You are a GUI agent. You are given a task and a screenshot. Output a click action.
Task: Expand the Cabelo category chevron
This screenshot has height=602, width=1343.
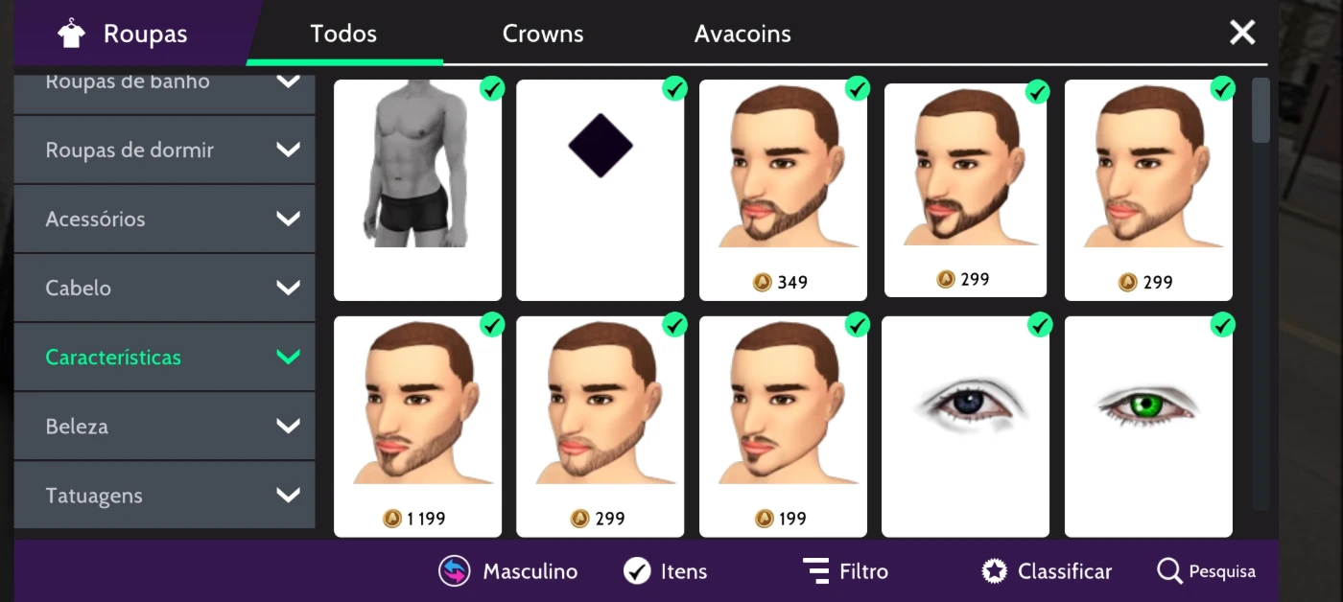(x=288, y=288)
